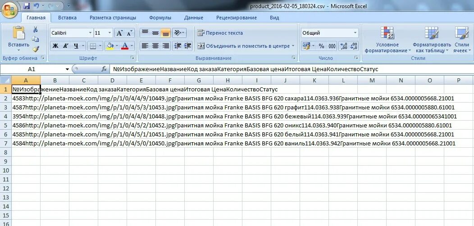Screen dimensions: 474x226
Task: Decrease the font size
Action: point(129,33)
